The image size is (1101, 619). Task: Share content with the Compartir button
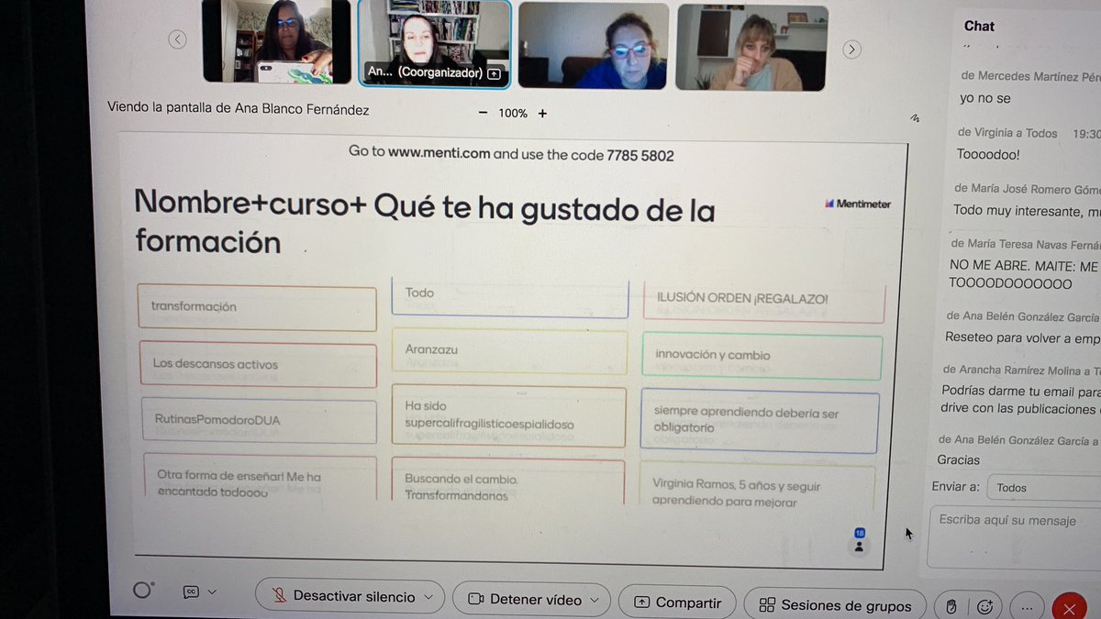(x=677, y=602)
